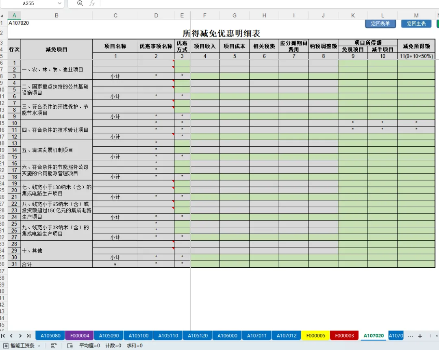Click the status bar icon right of 智能工资条 arrow
The height and width of the screenshot is (350, 439).
pyautogui.click(x=54, y=346)
